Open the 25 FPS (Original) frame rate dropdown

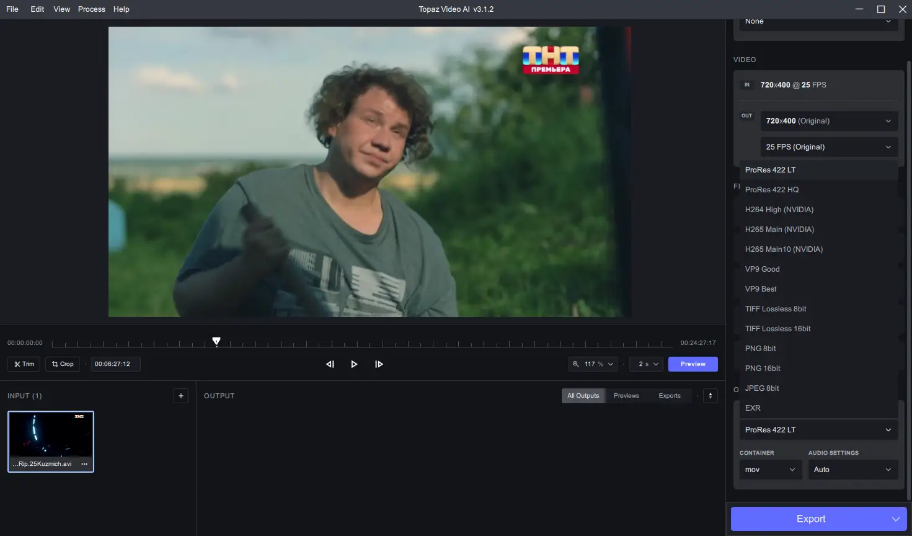[829, 147]
